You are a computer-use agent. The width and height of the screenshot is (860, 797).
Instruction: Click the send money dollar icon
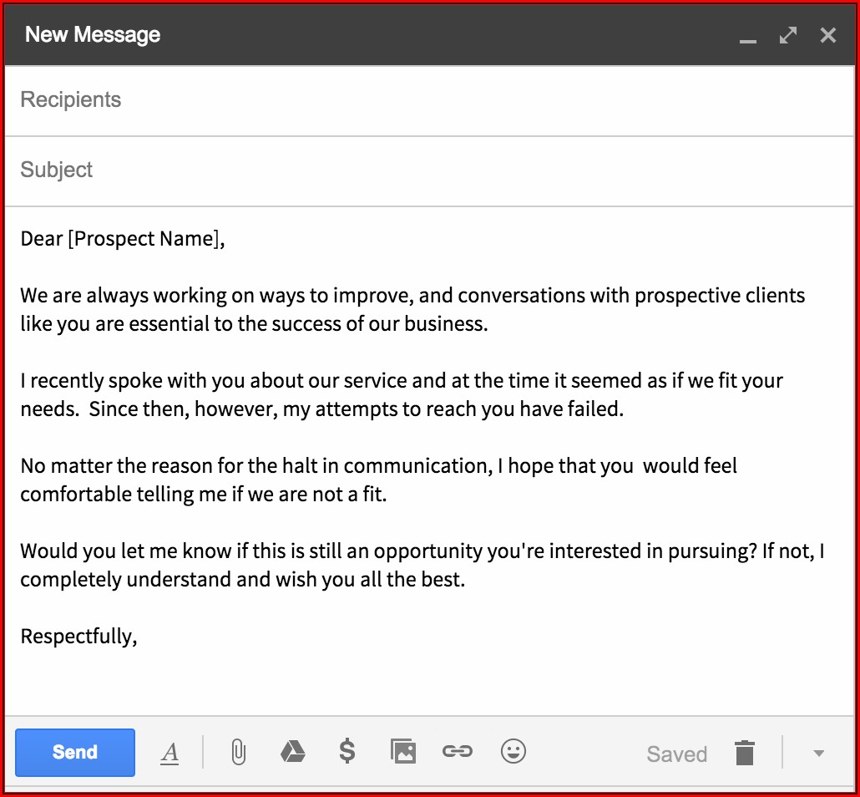coord(347,752)
